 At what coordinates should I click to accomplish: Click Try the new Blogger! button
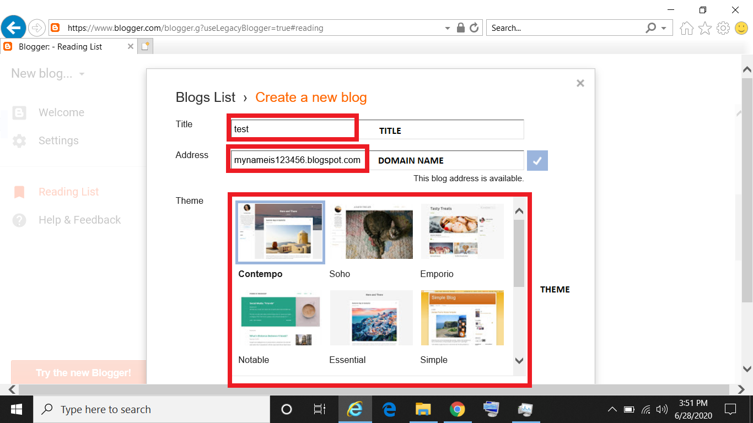pos(79,372)
